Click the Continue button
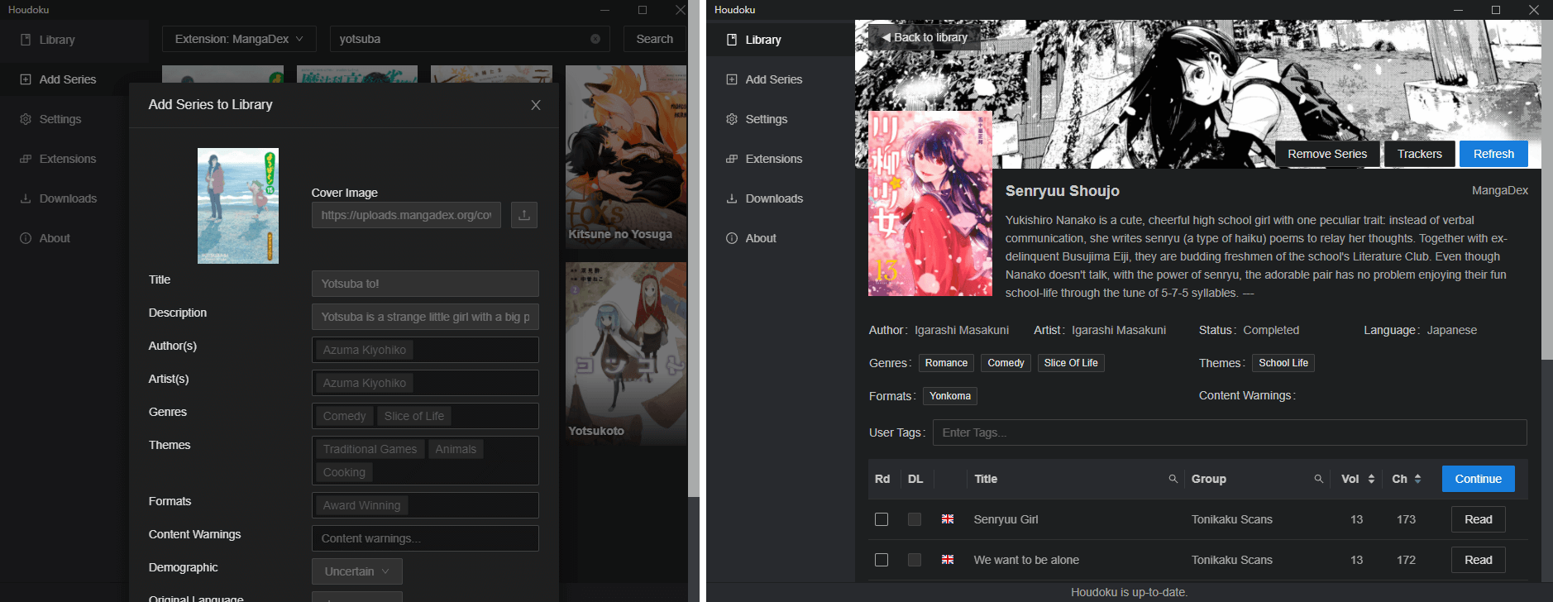 tap(1478, 479)
